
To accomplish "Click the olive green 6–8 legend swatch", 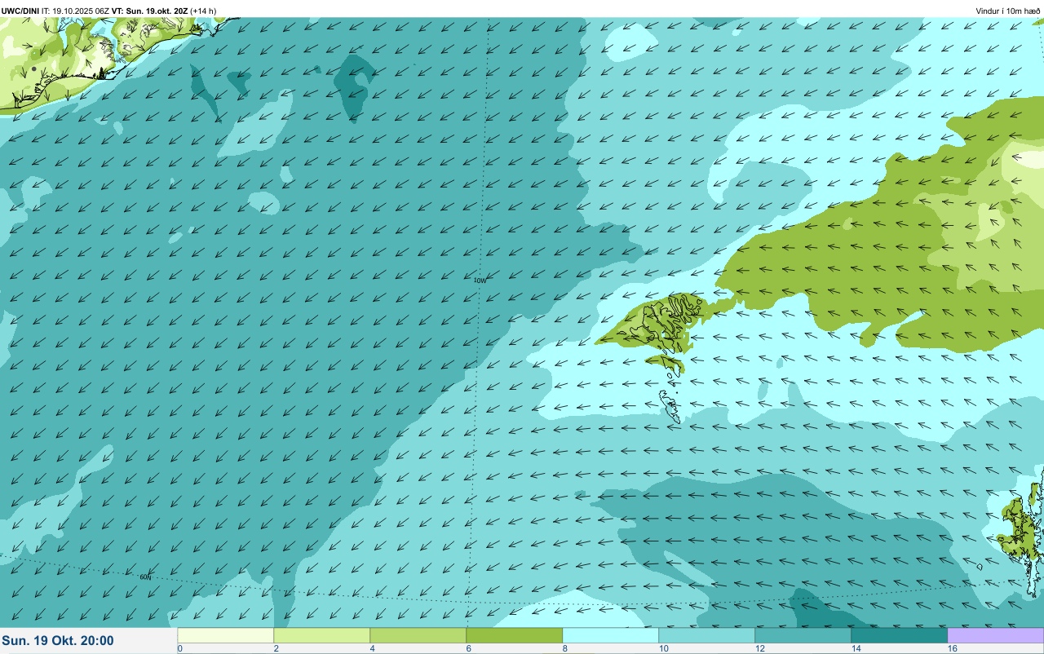I will point(514,635).
